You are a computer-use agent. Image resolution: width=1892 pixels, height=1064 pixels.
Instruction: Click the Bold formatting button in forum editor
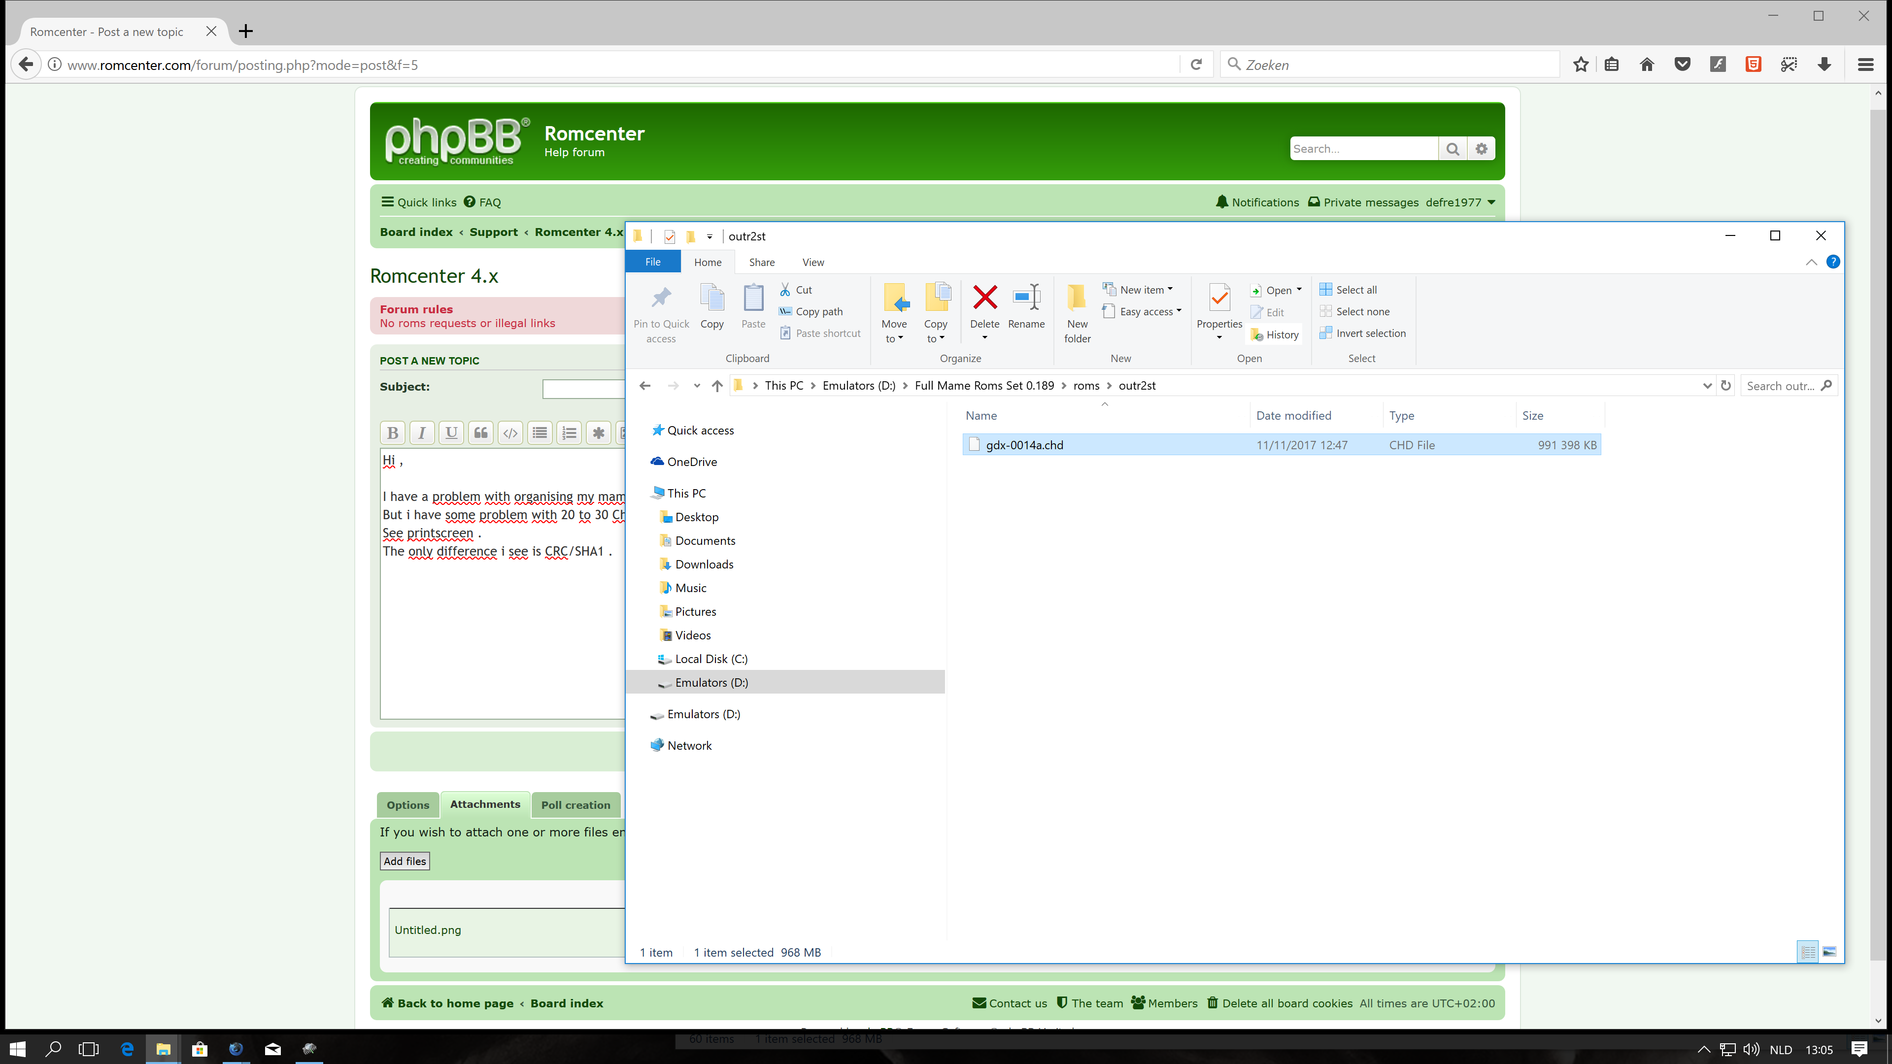point(393,433)
